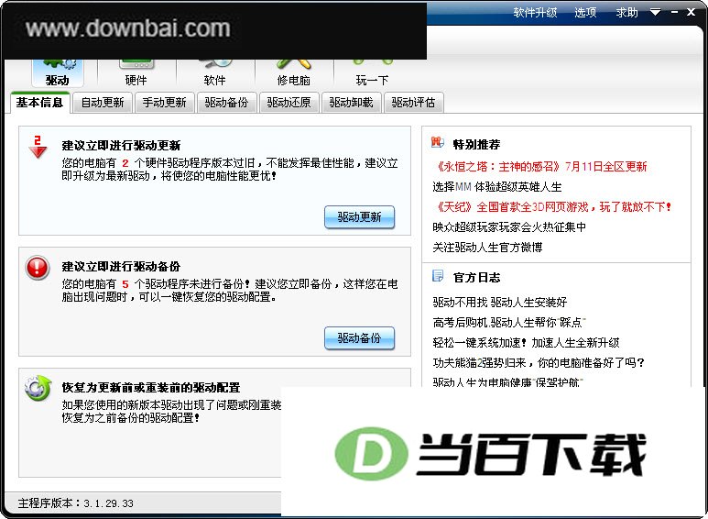Viewport: 708px width, 519px height.
Task: Click the red exclamation backup warning icon
Action: (x=38, y=268)
